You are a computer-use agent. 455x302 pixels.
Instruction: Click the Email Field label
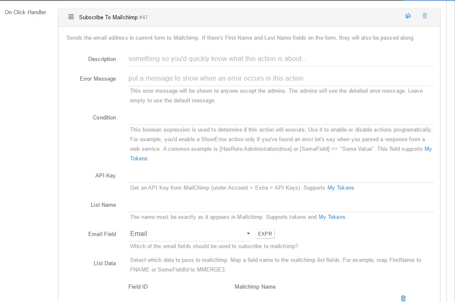tap(102, 234)
